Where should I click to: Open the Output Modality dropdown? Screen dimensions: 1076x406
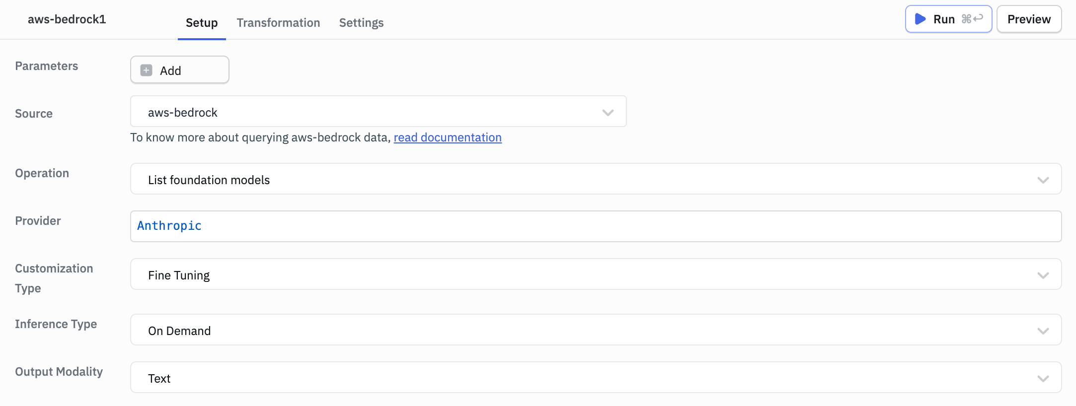(596, 377)
